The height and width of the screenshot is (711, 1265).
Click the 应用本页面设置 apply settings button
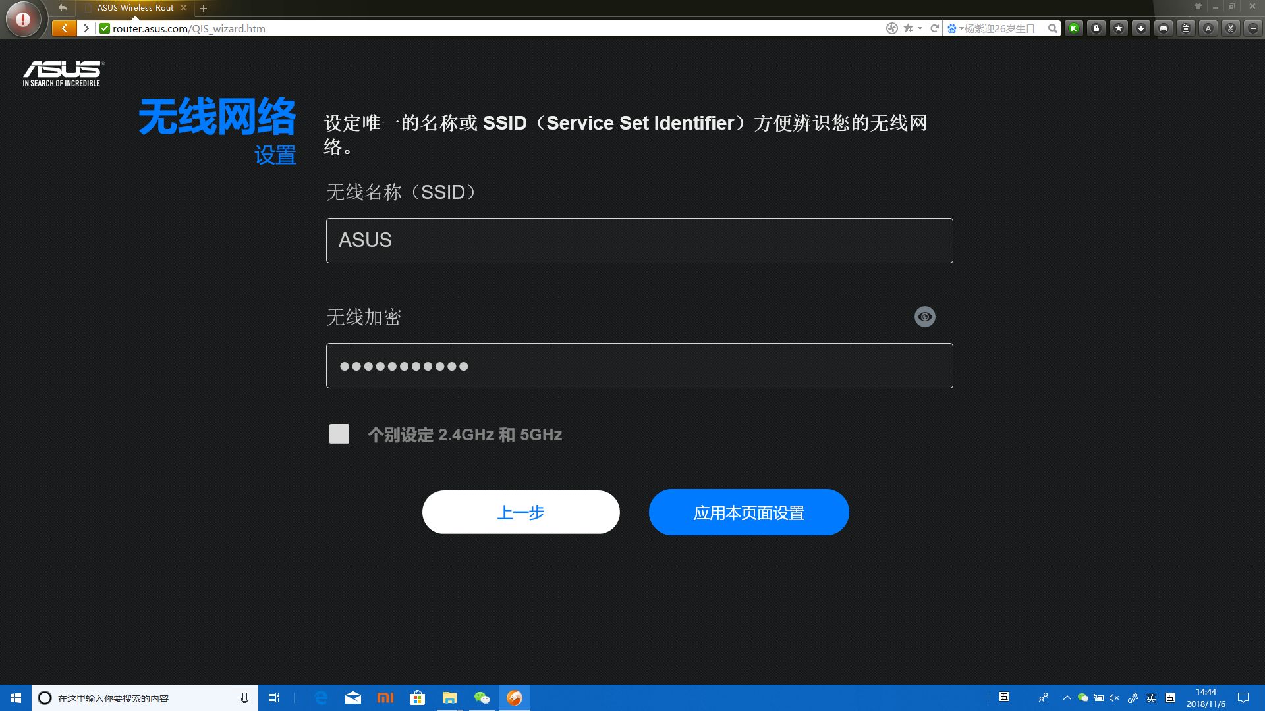pyautogui.click(x=748, y=512)
